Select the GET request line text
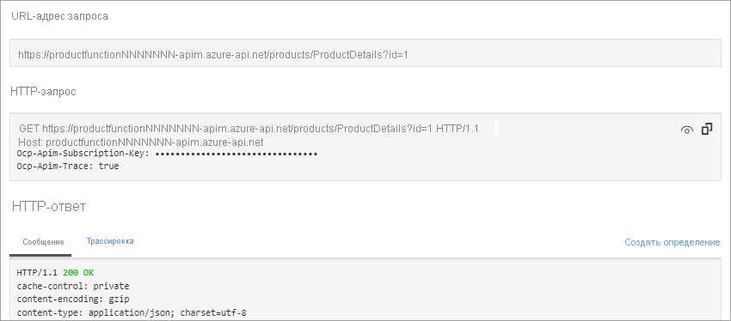Viewport: 731px width, 321px height. [x=249, y=129]
